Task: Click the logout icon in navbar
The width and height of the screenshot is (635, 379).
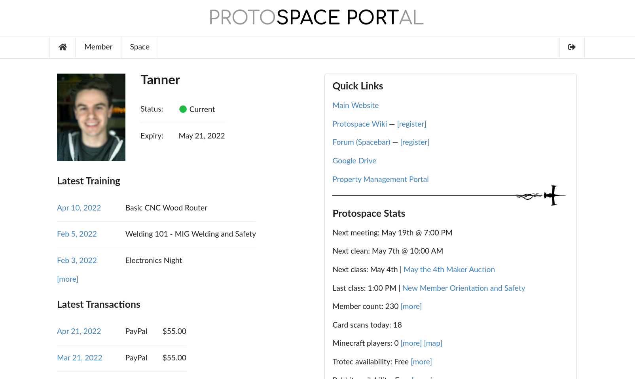Action: pos(572,47)
